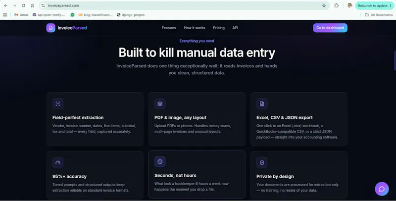The width and height of the screenshot is (396, 201).
Task: Click 'Seconds, not hours' card title
Action: click(x=175, y=175)
